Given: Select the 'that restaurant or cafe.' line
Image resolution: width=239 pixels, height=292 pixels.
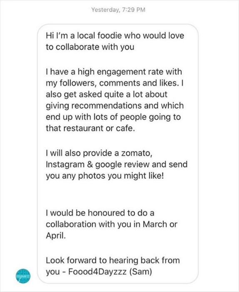Looking at the screenshot, I should coord(90,128).
